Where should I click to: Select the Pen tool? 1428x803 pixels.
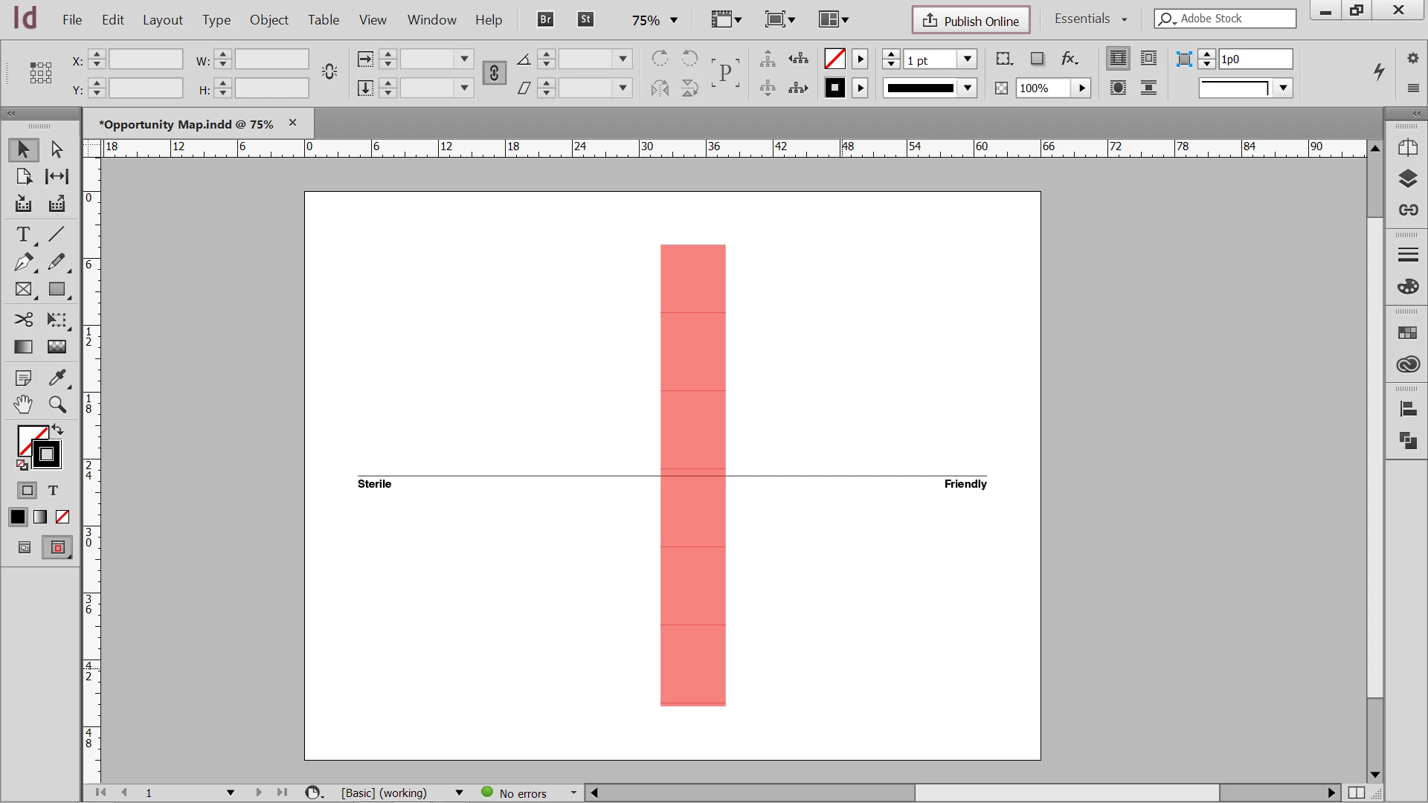pos(23,262)
